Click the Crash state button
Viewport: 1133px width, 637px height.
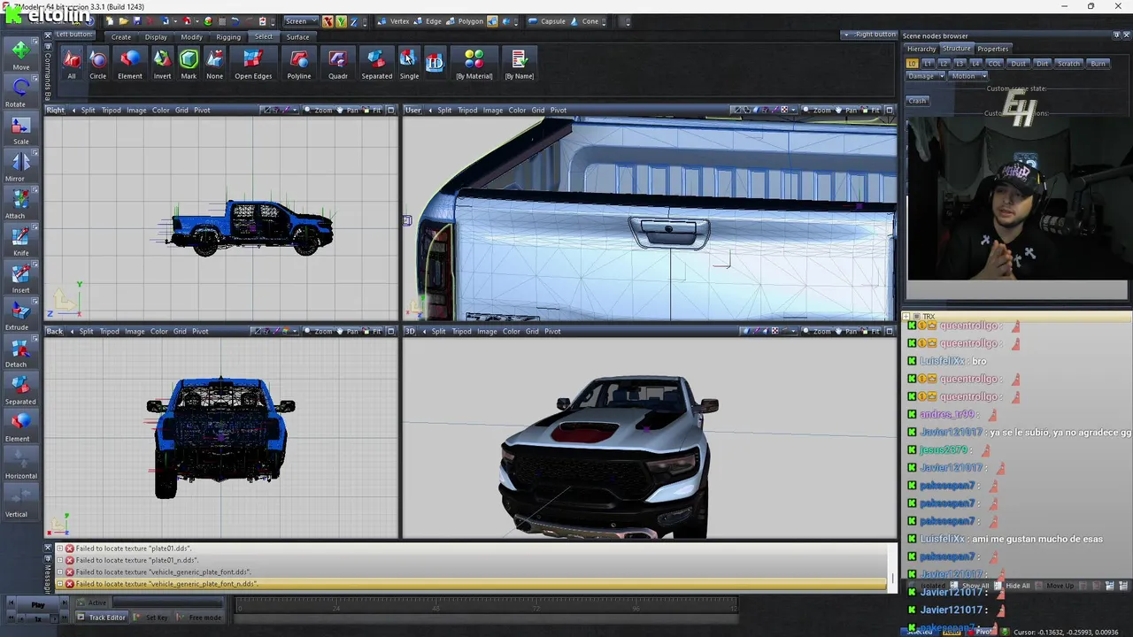pos(917,101)
